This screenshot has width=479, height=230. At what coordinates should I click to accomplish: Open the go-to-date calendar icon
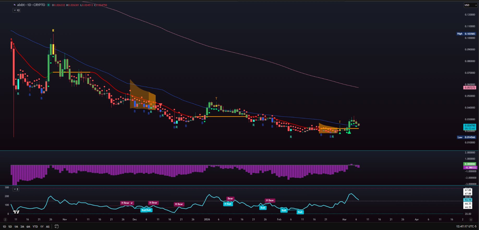tap(57, 226)
